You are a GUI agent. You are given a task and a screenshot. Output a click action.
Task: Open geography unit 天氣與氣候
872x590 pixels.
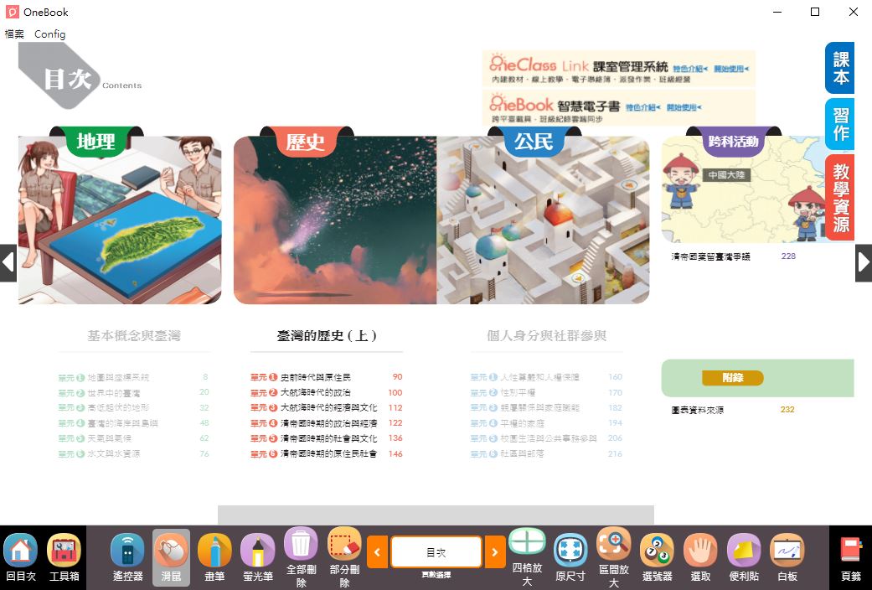(x=133, y=438)
